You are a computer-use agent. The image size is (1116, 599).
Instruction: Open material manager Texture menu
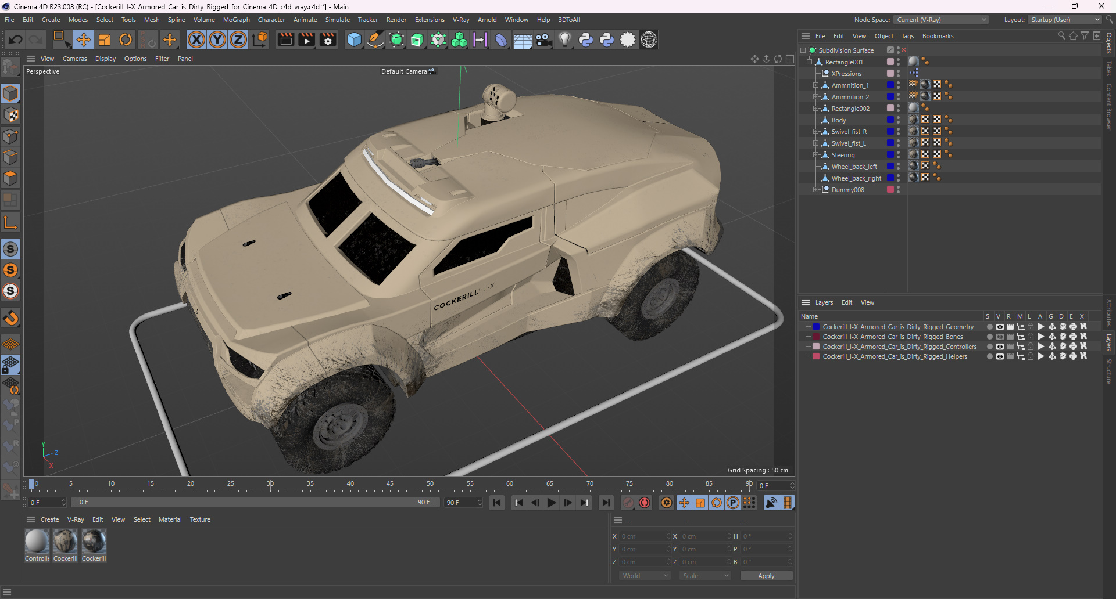tap(200, 519)
